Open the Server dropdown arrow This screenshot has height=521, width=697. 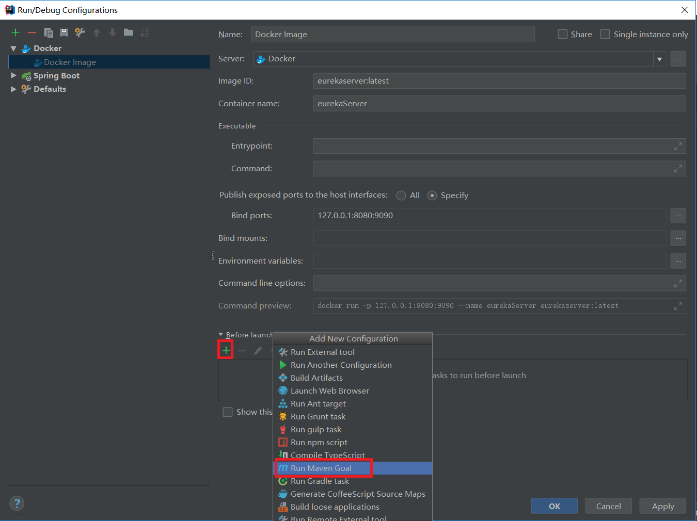coord(659,59)
